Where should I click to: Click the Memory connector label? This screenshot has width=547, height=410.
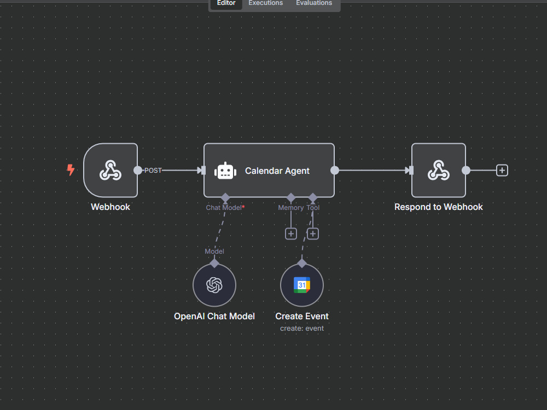pos(291,208)
